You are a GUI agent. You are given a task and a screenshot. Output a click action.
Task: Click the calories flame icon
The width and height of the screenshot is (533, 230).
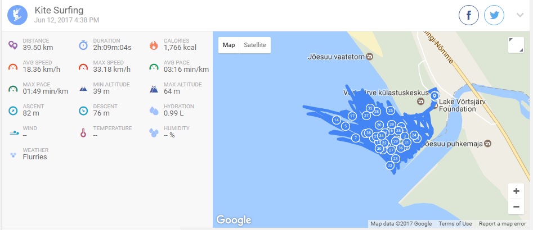click(x=154, y=45)
